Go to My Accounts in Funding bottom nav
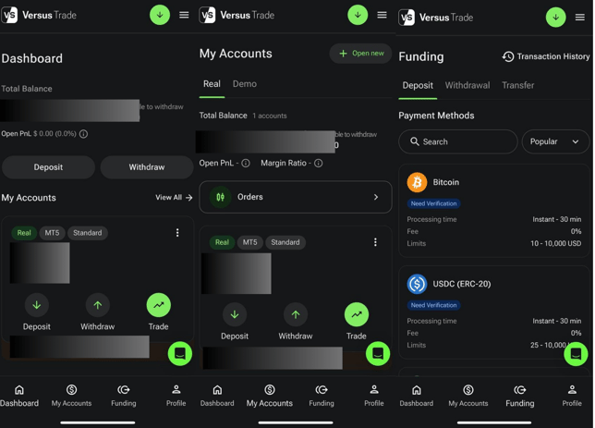 pyautogui.click(x=468, y=396)
